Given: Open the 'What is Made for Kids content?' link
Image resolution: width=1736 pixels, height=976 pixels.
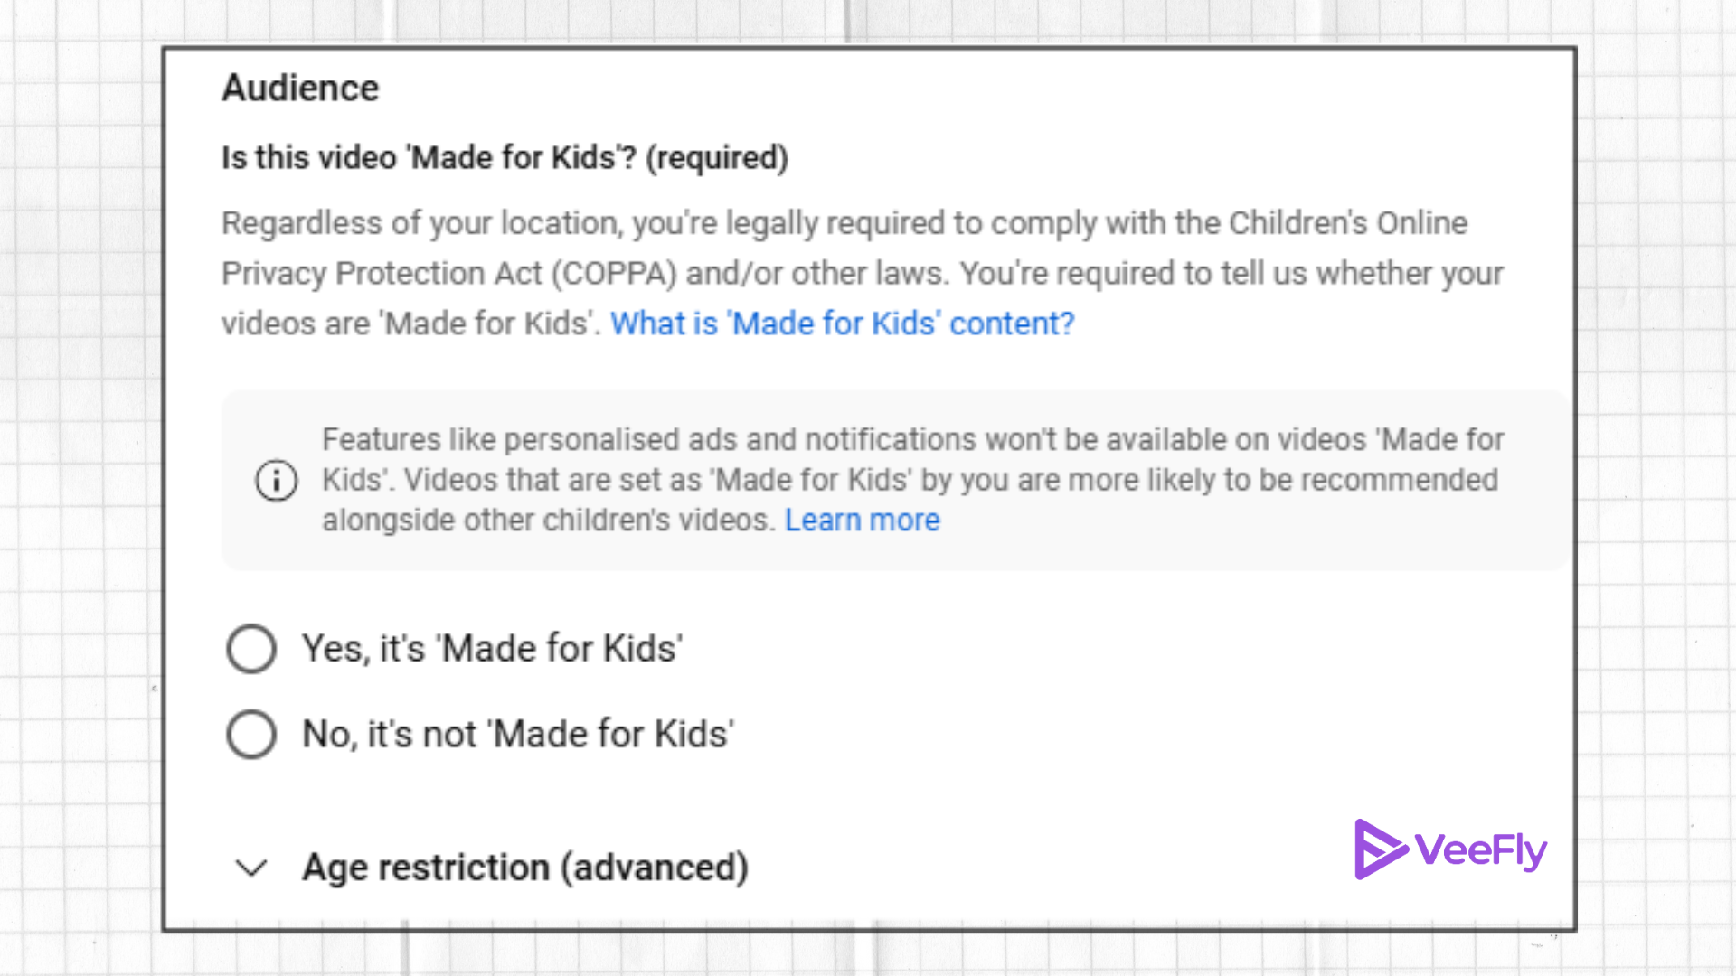Looking at the screenshot, I should coord(842,323).
